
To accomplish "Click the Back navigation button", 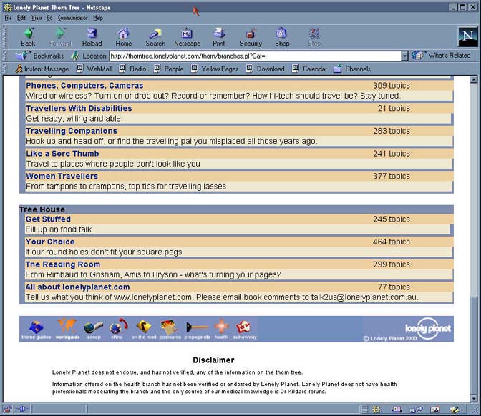I will pyautogui.click(x=28, y=36).
